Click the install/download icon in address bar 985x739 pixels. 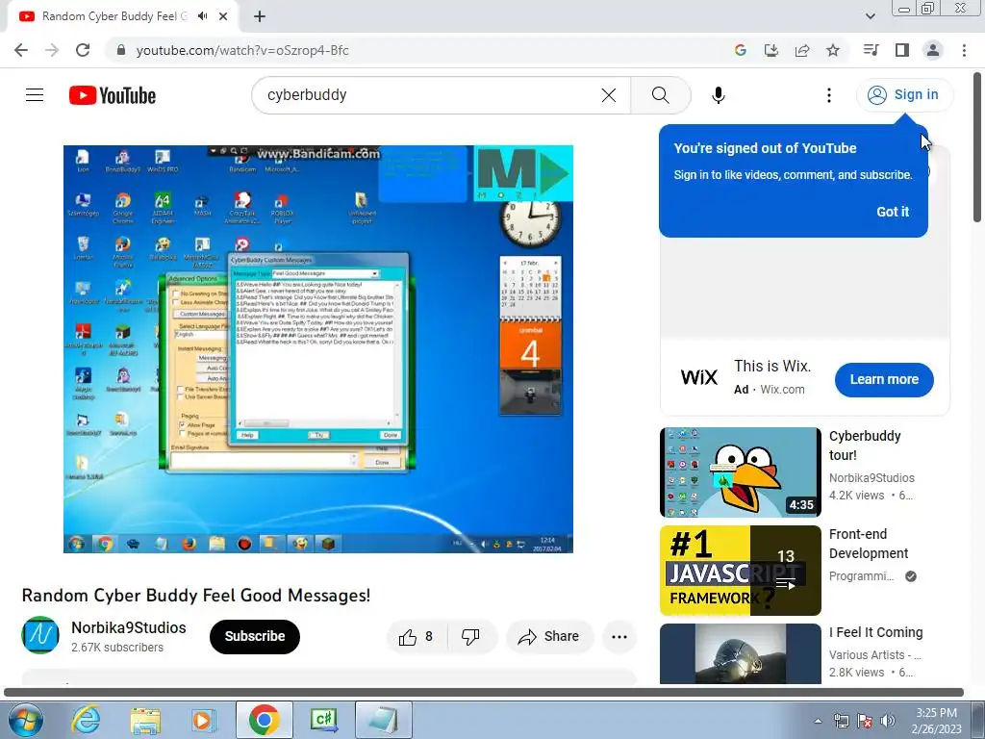(x=770, y=50)
